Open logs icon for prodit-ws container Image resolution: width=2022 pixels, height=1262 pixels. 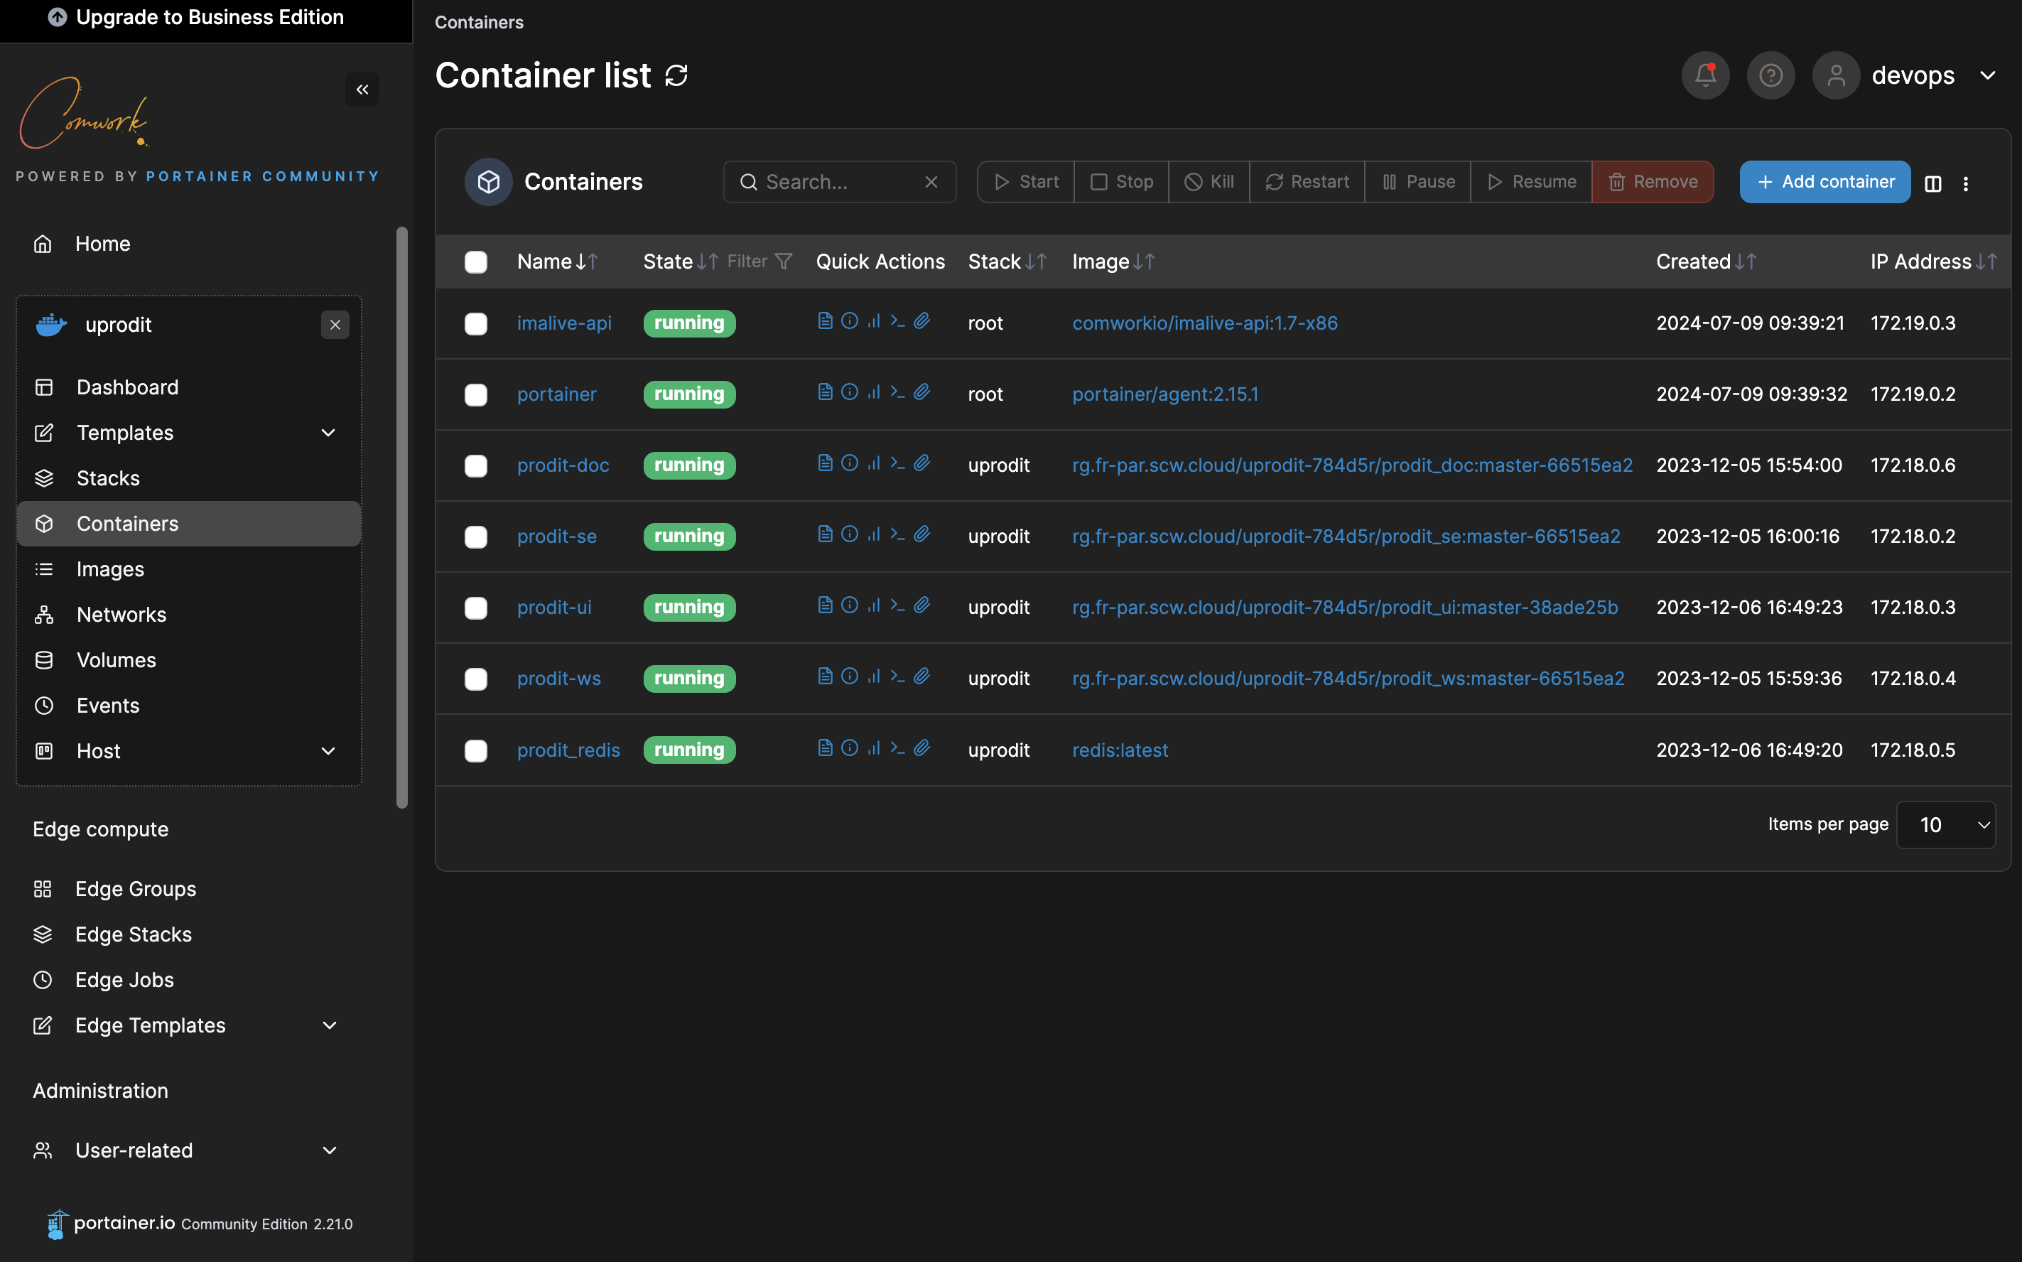click(x=826, y=676)
